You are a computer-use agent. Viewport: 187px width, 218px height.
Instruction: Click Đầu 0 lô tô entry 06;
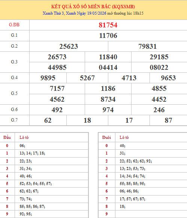[x=22, y=146]
